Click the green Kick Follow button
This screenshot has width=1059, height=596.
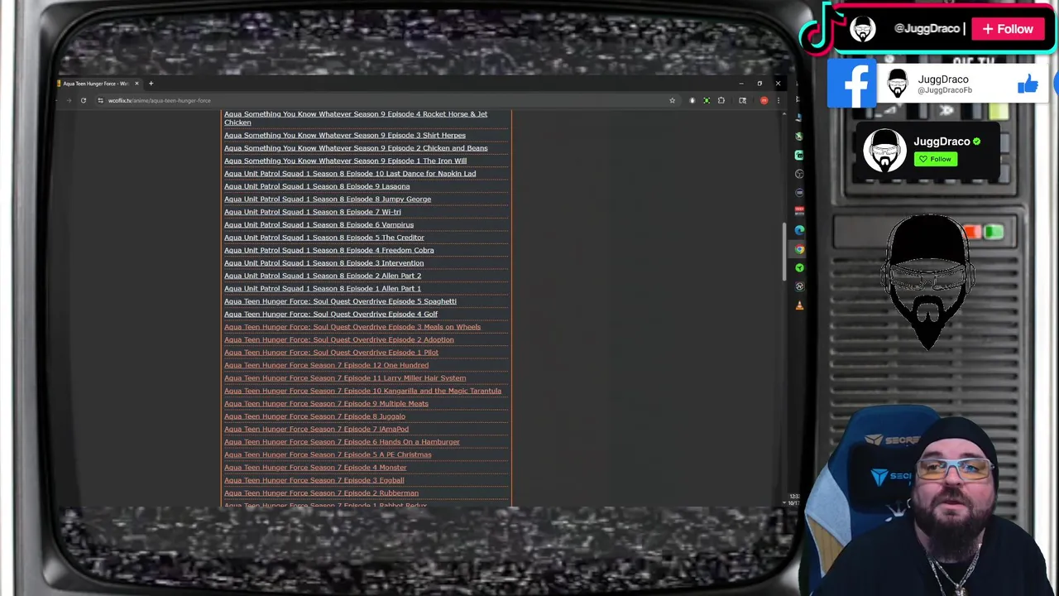click(x=936, y=159)
